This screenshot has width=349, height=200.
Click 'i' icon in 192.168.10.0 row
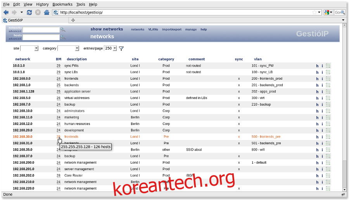tap(322, 111)
